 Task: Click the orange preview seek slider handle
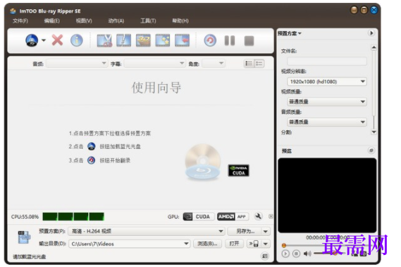(283, 246)
